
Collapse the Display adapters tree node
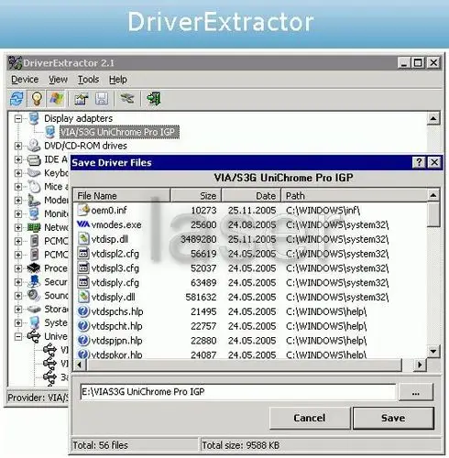[x=18, y=118]
